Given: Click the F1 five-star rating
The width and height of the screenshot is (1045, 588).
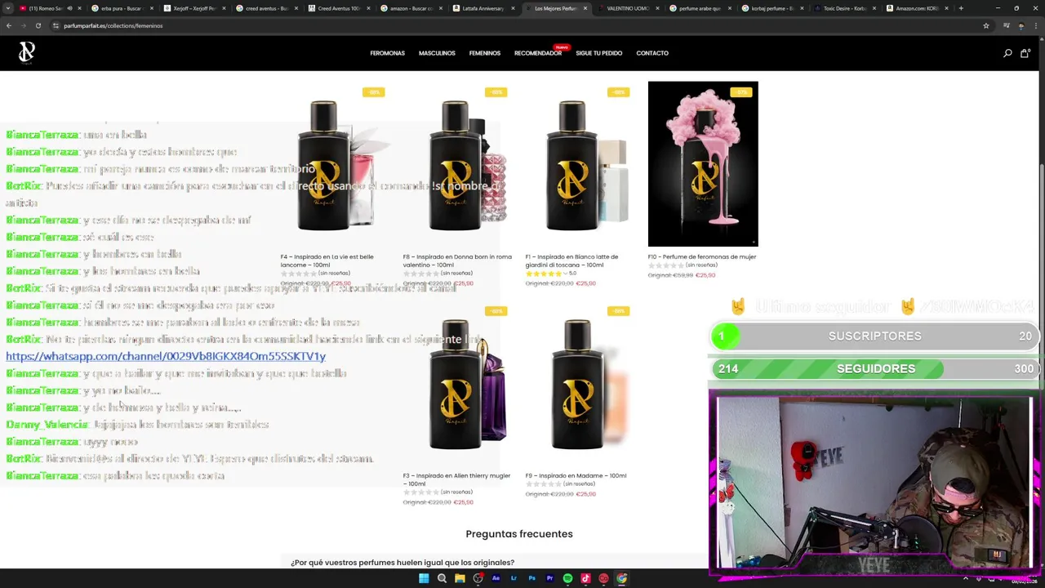Looking at the screenshot, I should [x=544, y=274].
